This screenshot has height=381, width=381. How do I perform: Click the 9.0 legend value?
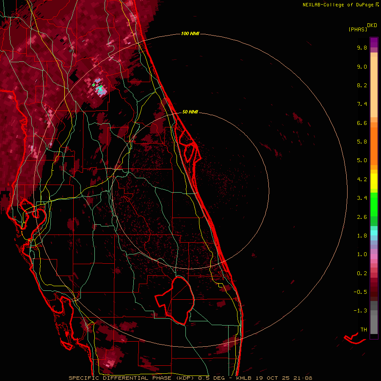(x=362, y=66)
